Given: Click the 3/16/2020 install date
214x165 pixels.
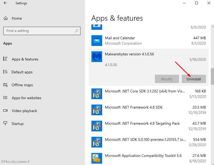Looking at the screenshot, I should [x=198, y=59].
